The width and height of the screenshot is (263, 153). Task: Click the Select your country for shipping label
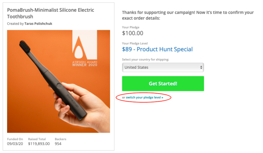click(x=145, y=59)
